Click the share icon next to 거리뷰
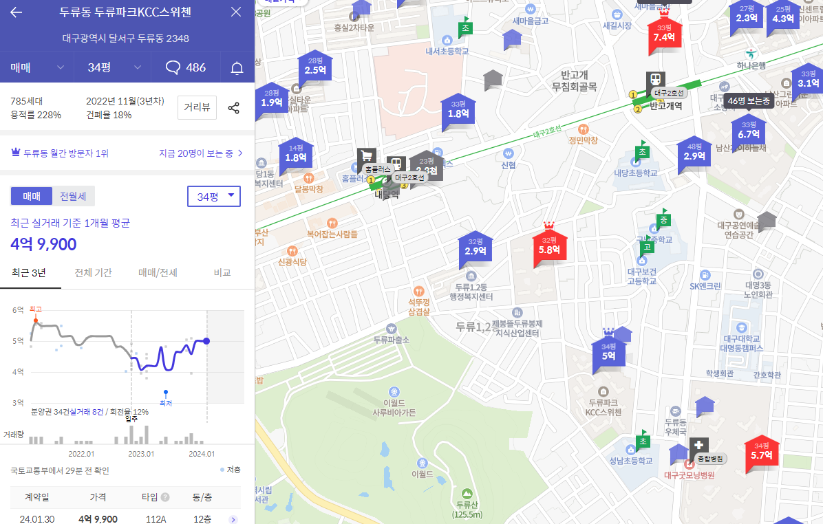 pyautogui.click(x=233, y=107)
